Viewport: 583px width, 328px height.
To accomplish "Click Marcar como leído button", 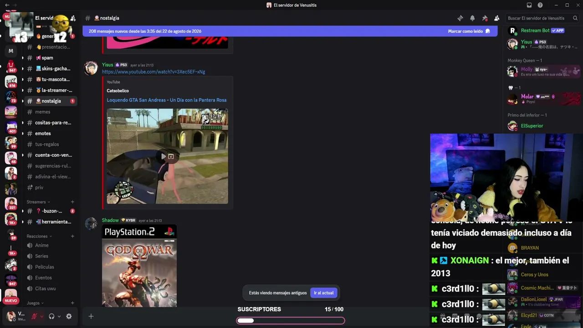I will (x=469, y=31).
